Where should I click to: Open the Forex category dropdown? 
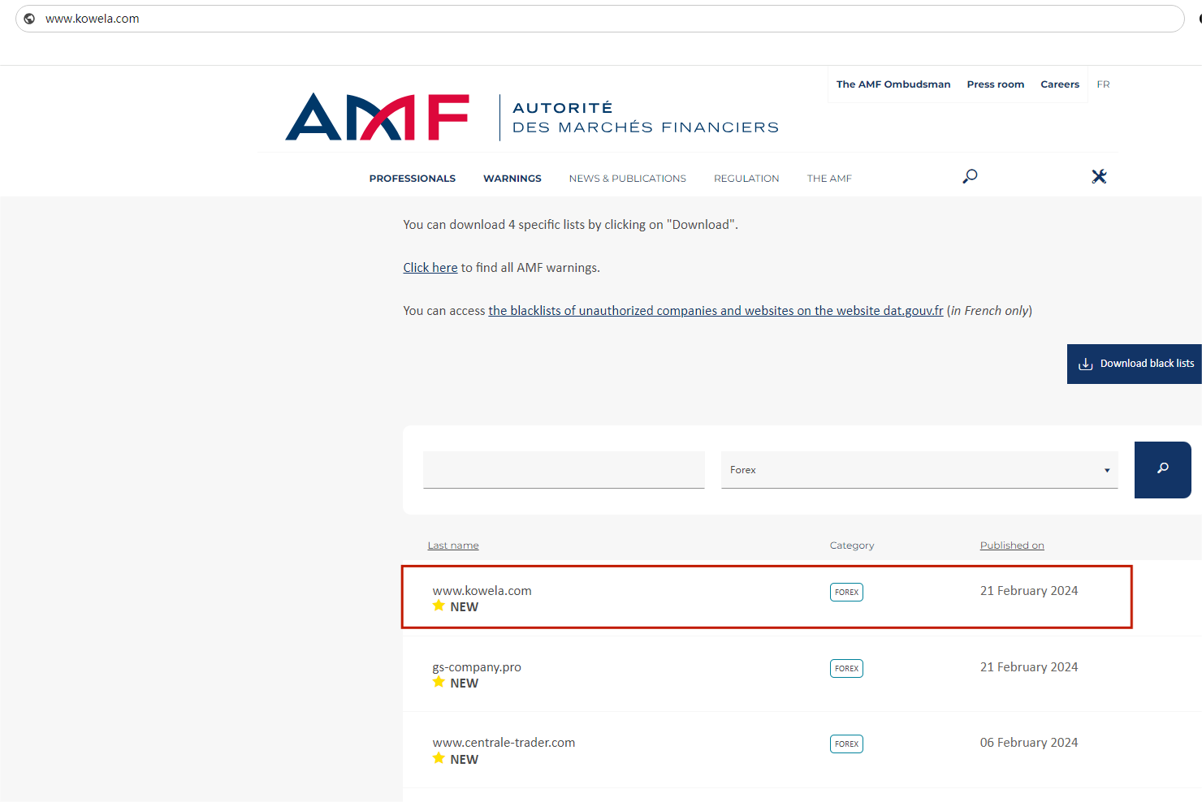pyautogui.click(x=919, y=470)
